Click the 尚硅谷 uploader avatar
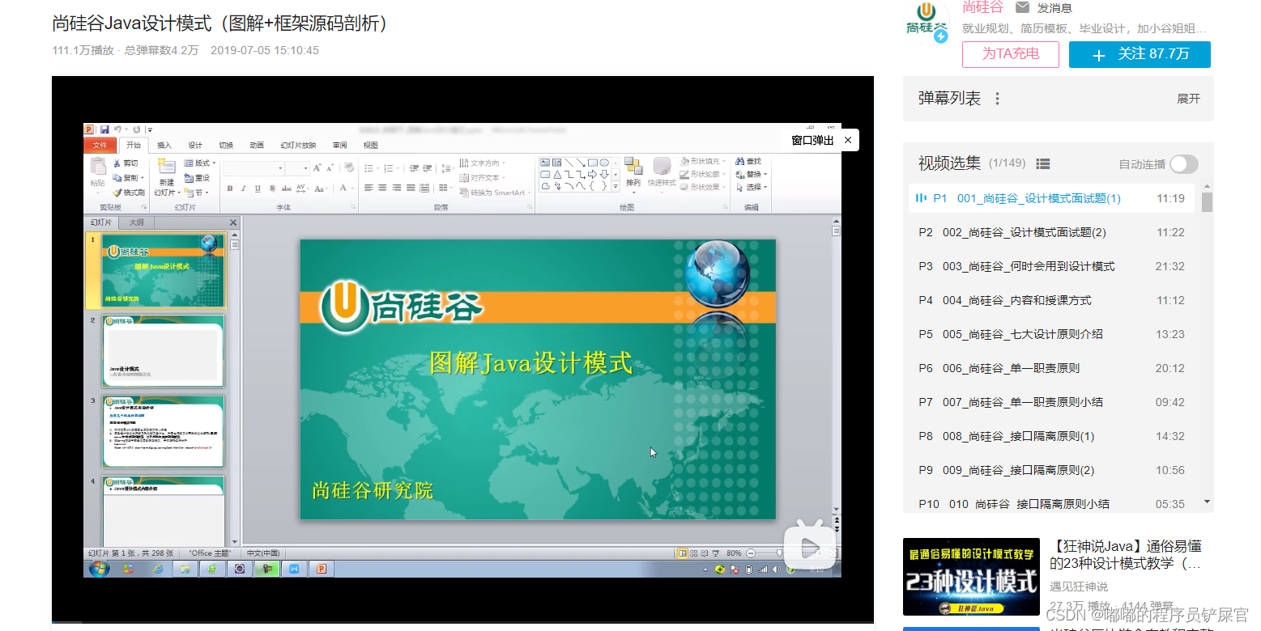The width and height of the screenshot is (1261, 631). pyautogui.click(x=927, y=23)
